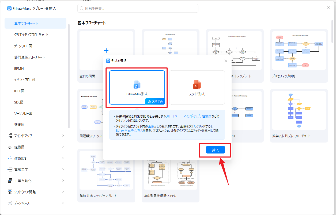Click the 形式を選択 dialog title text
Image resolution: width=336 pixels, height=215 pixels.
point(119,61)
